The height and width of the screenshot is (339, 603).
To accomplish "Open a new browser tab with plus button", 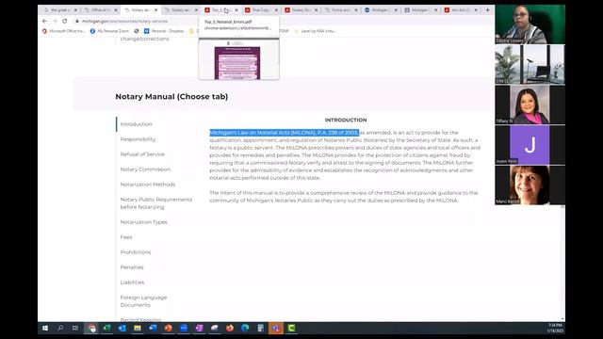I will pyautogui.click(x=487, y=9).
